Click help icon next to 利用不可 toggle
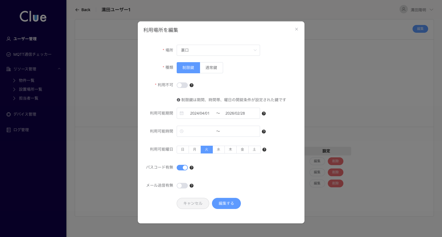The image size is (442, 237). [x=191, y=85]
